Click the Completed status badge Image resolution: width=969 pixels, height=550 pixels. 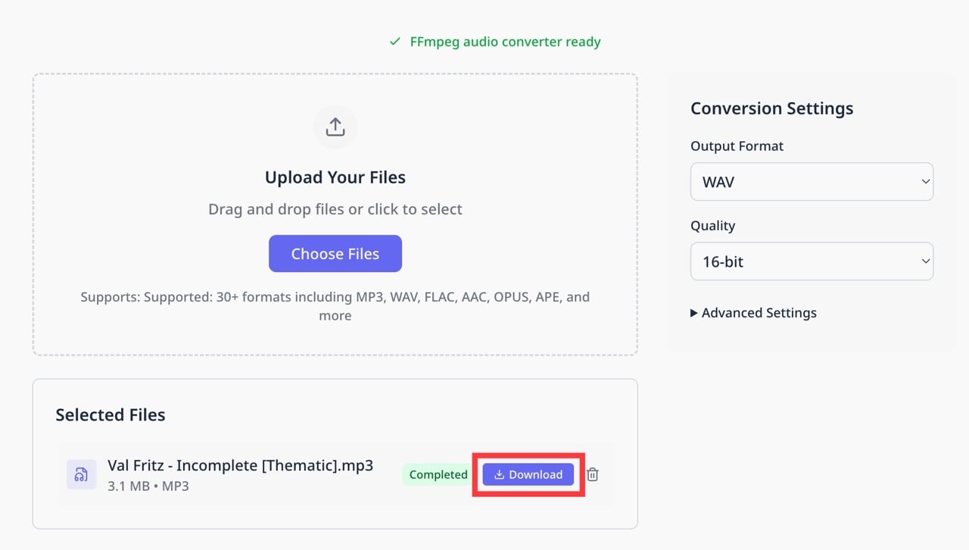[x=438, y=475]
